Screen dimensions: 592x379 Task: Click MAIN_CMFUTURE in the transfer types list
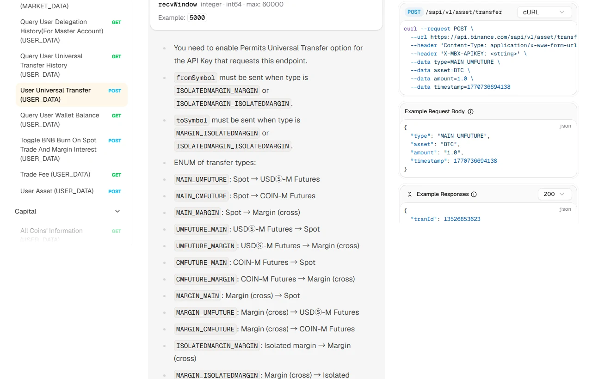click(201, 196)
